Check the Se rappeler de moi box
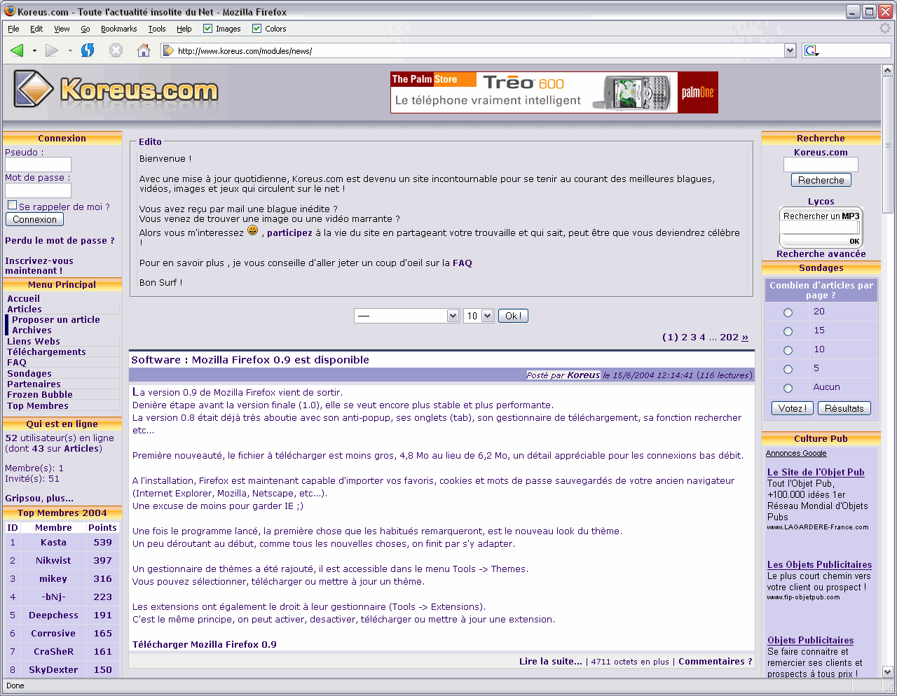The image size is (897, 696). click(x=12, y=205)
